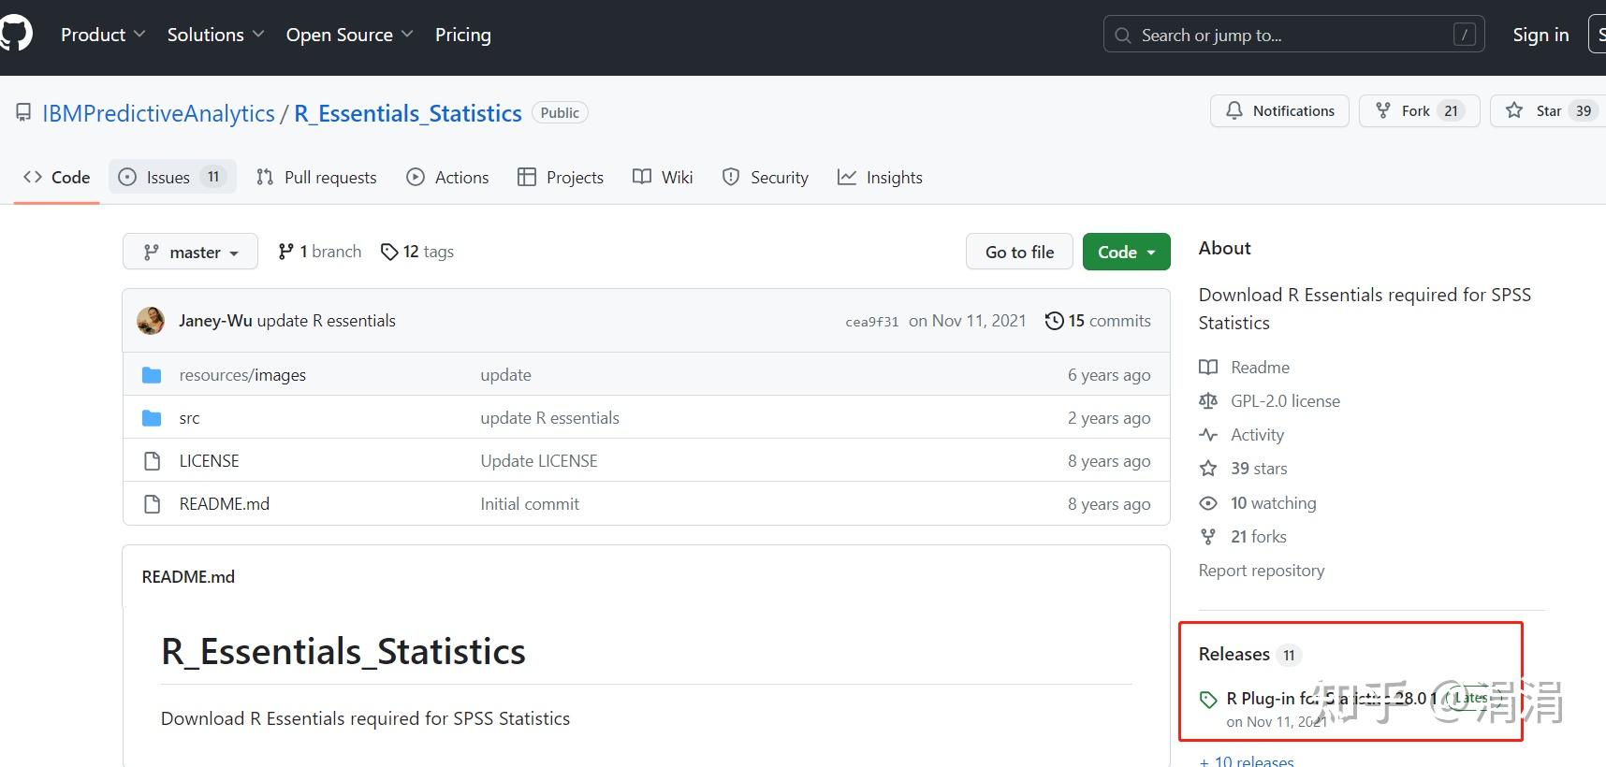
Task: Switch to the Insights tab
Action: tap(880, 177)
